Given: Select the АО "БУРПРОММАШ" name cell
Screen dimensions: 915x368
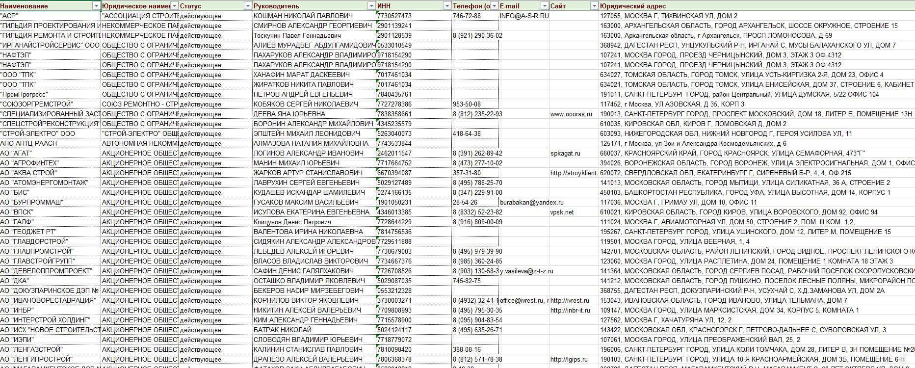Looking at the screenshot, I should click(x=50, y=202).
